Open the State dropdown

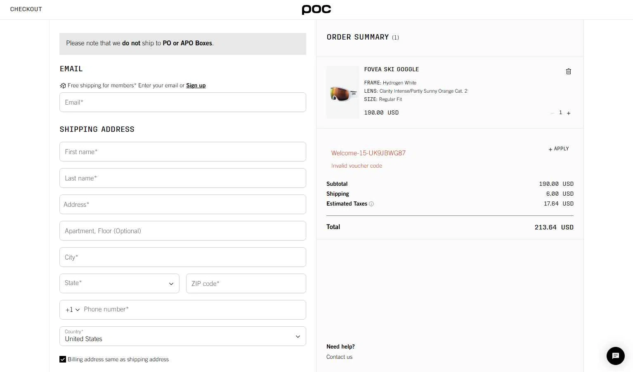click(119, 283)
